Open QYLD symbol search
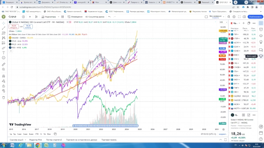Screen dimensions: 264x148 pos(13,17)
